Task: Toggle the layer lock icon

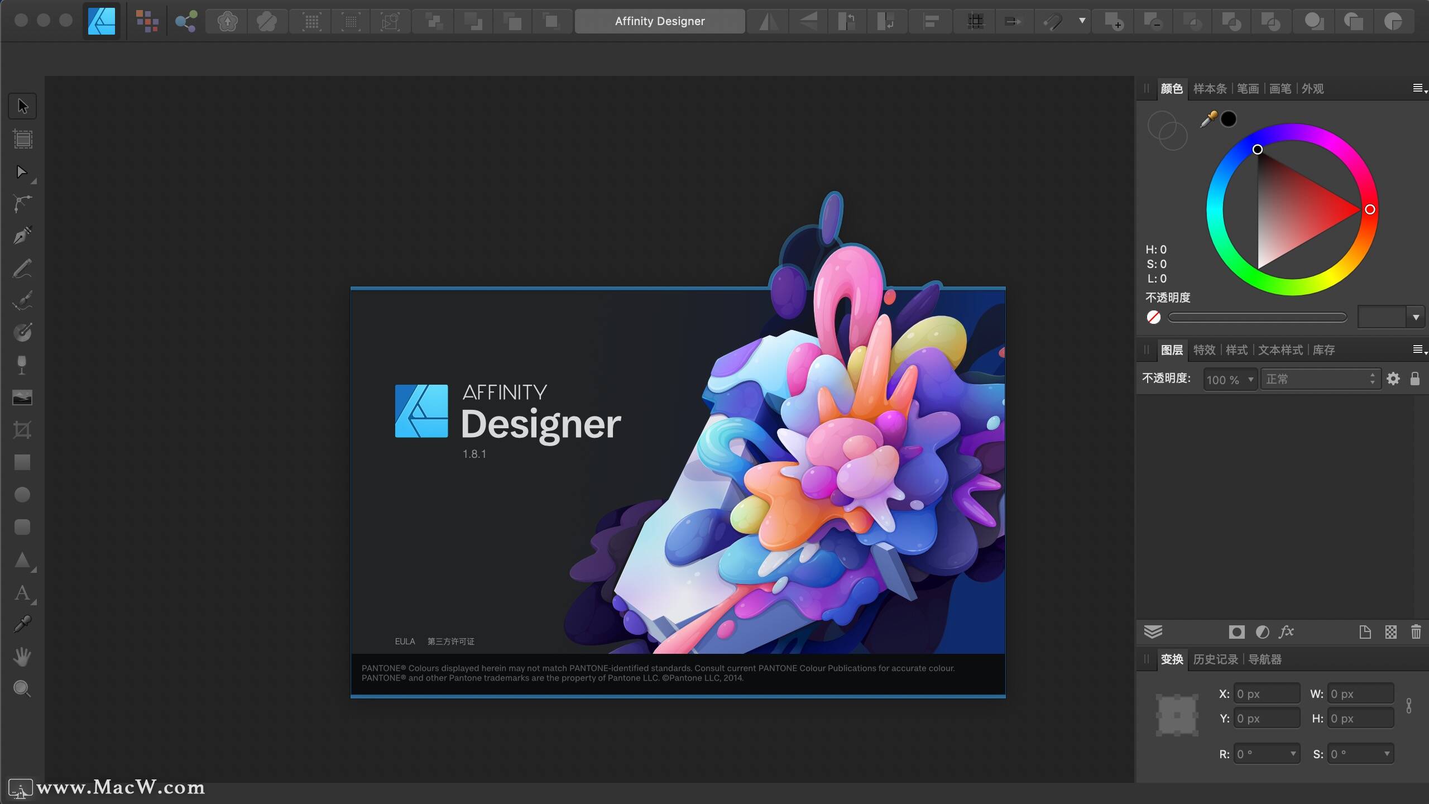Action: click(1414, 379)
